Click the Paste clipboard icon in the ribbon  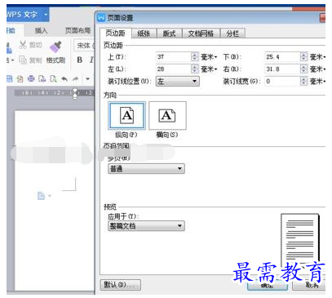(9, 48)
